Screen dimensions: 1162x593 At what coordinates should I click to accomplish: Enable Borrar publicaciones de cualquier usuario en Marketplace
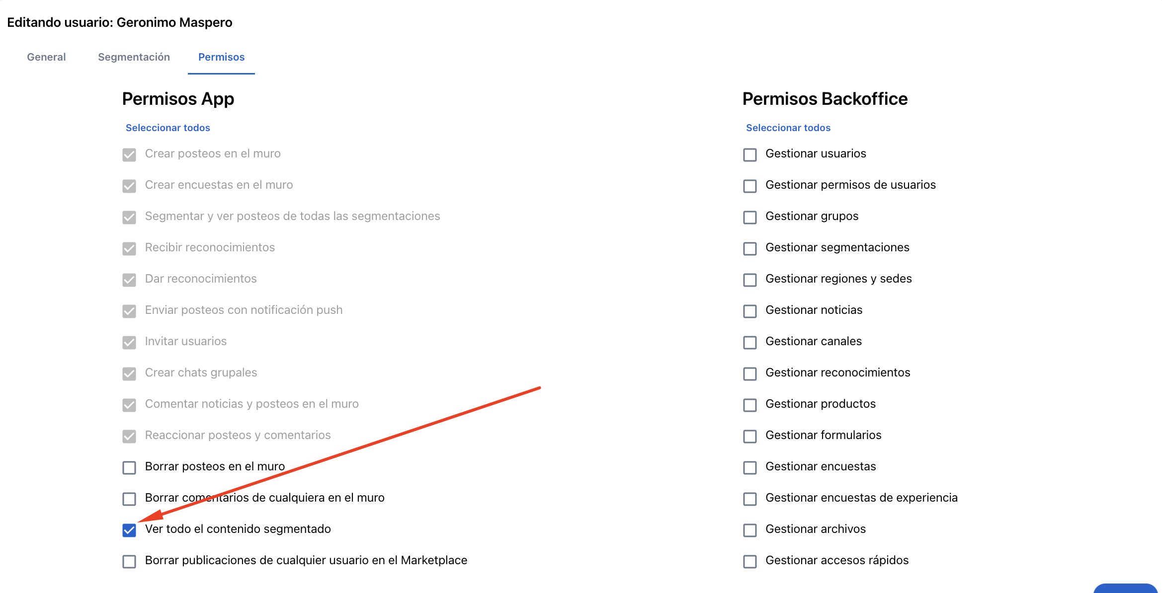pos(129,562)
